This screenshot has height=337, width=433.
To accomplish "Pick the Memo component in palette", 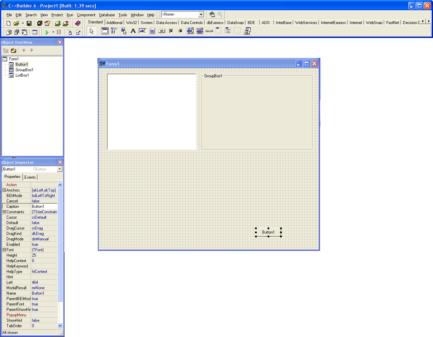I will 152,31.
